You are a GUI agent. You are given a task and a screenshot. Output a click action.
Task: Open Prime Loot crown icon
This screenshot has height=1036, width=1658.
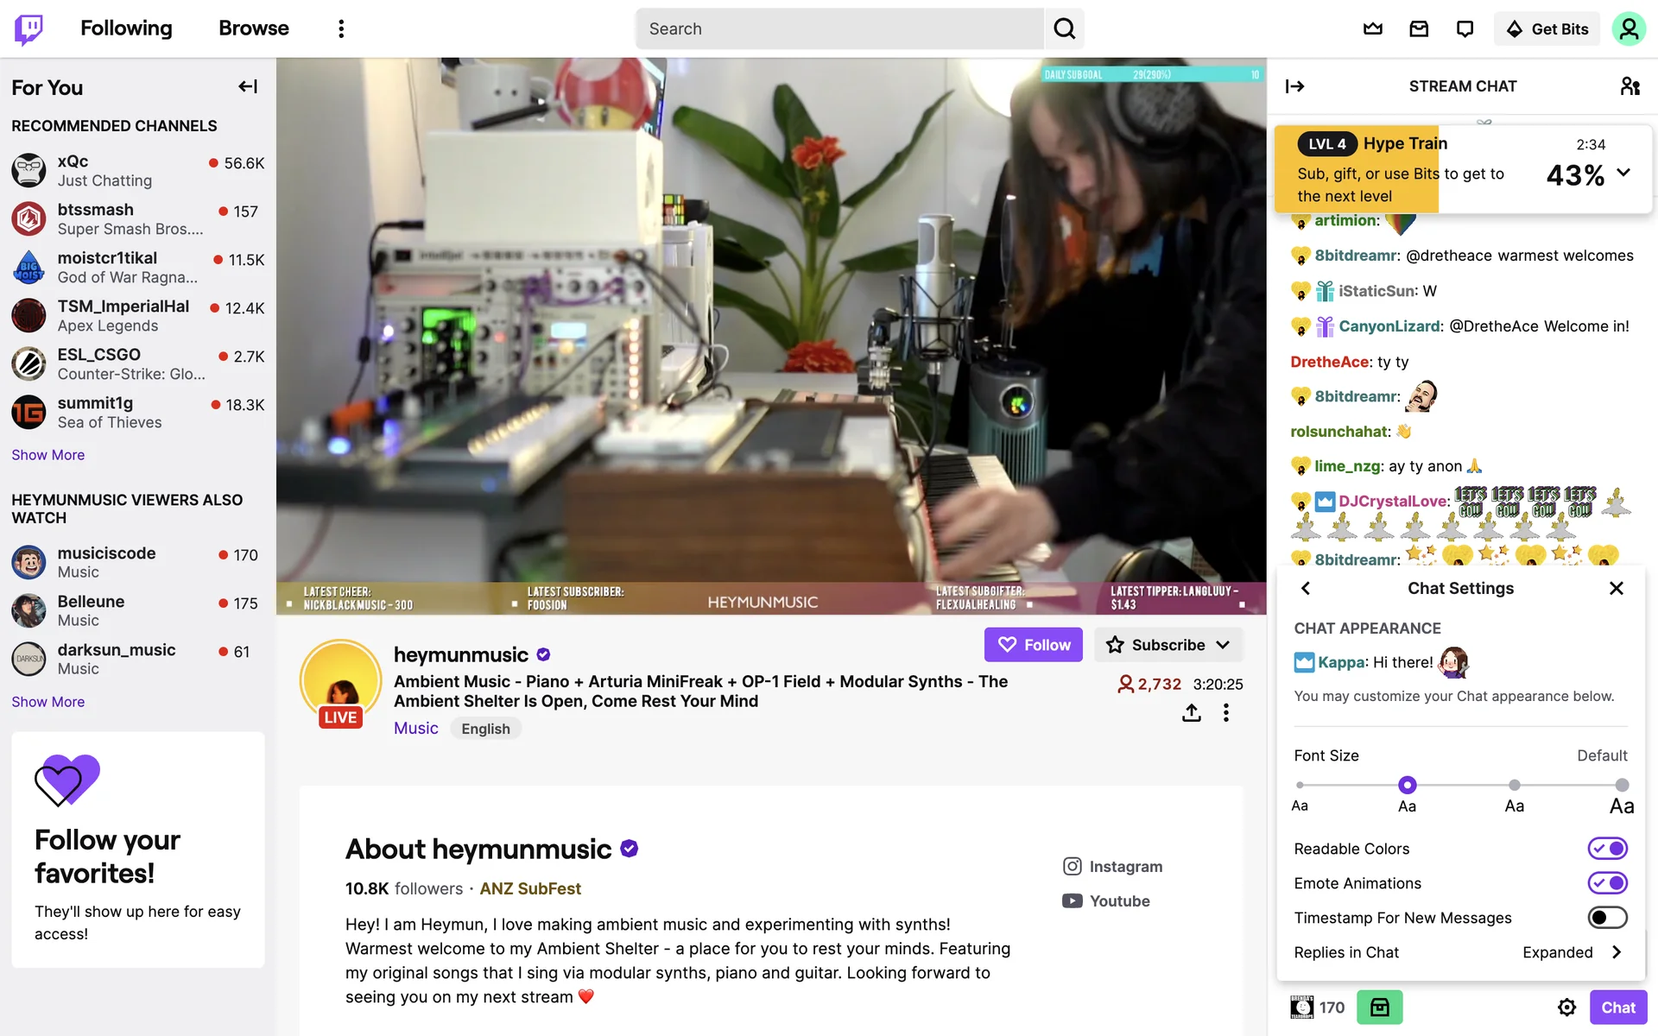click(1372, 28)
